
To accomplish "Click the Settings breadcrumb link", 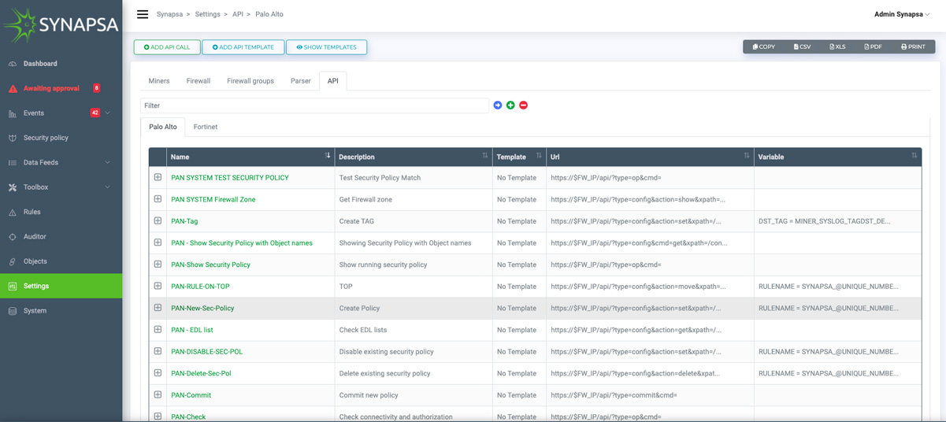I will click(x=208, y=14).
